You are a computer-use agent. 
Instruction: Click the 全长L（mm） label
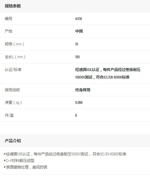(x=15, y=57)
